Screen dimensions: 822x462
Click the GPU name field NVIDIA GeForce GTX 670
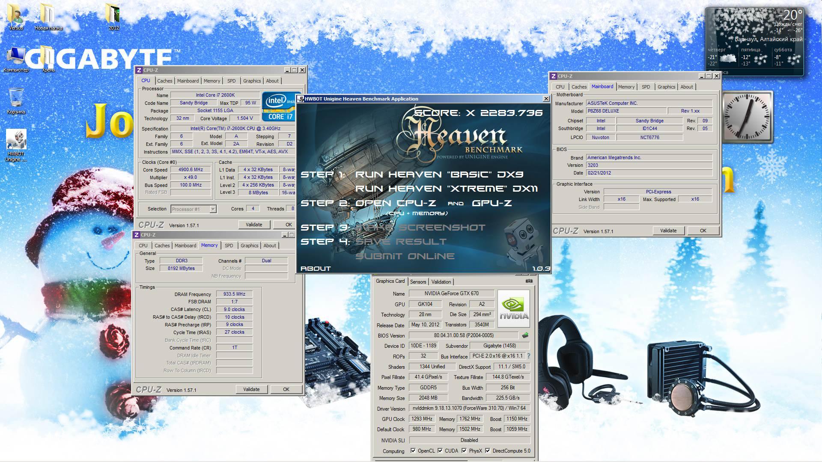[452, 293]
